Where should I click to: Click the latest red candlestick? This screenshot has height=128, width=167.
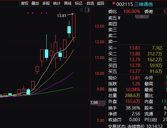(74, 26)
